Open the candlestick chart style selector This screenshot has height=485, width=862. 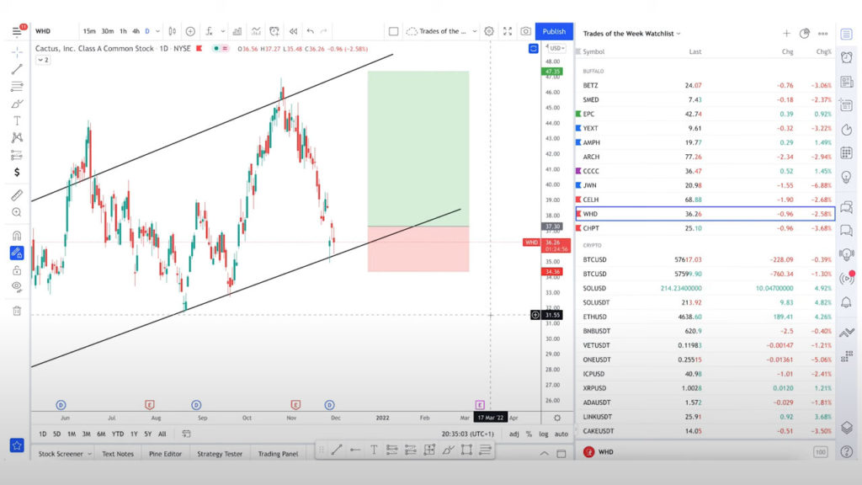point(172,31)
